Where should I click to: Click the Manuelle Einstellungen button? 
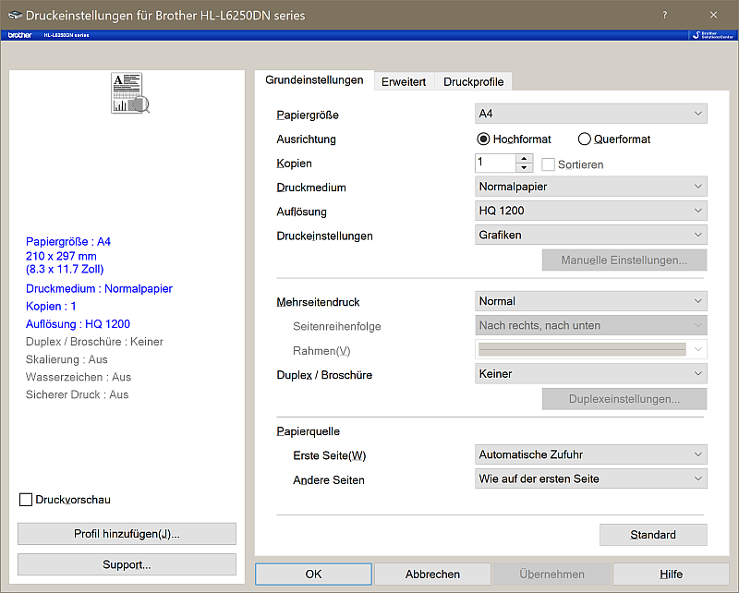624,260
